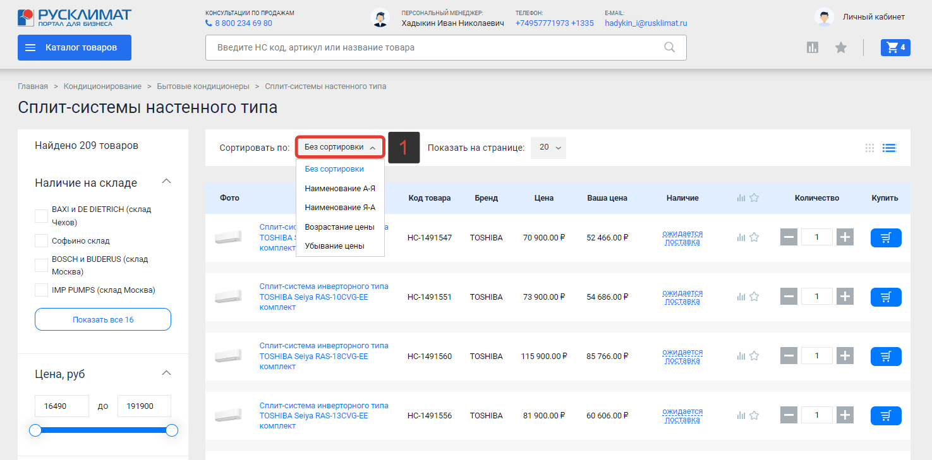
Task: Click ожидается поставка for HC-1491551
Action: tap(682, 297)
